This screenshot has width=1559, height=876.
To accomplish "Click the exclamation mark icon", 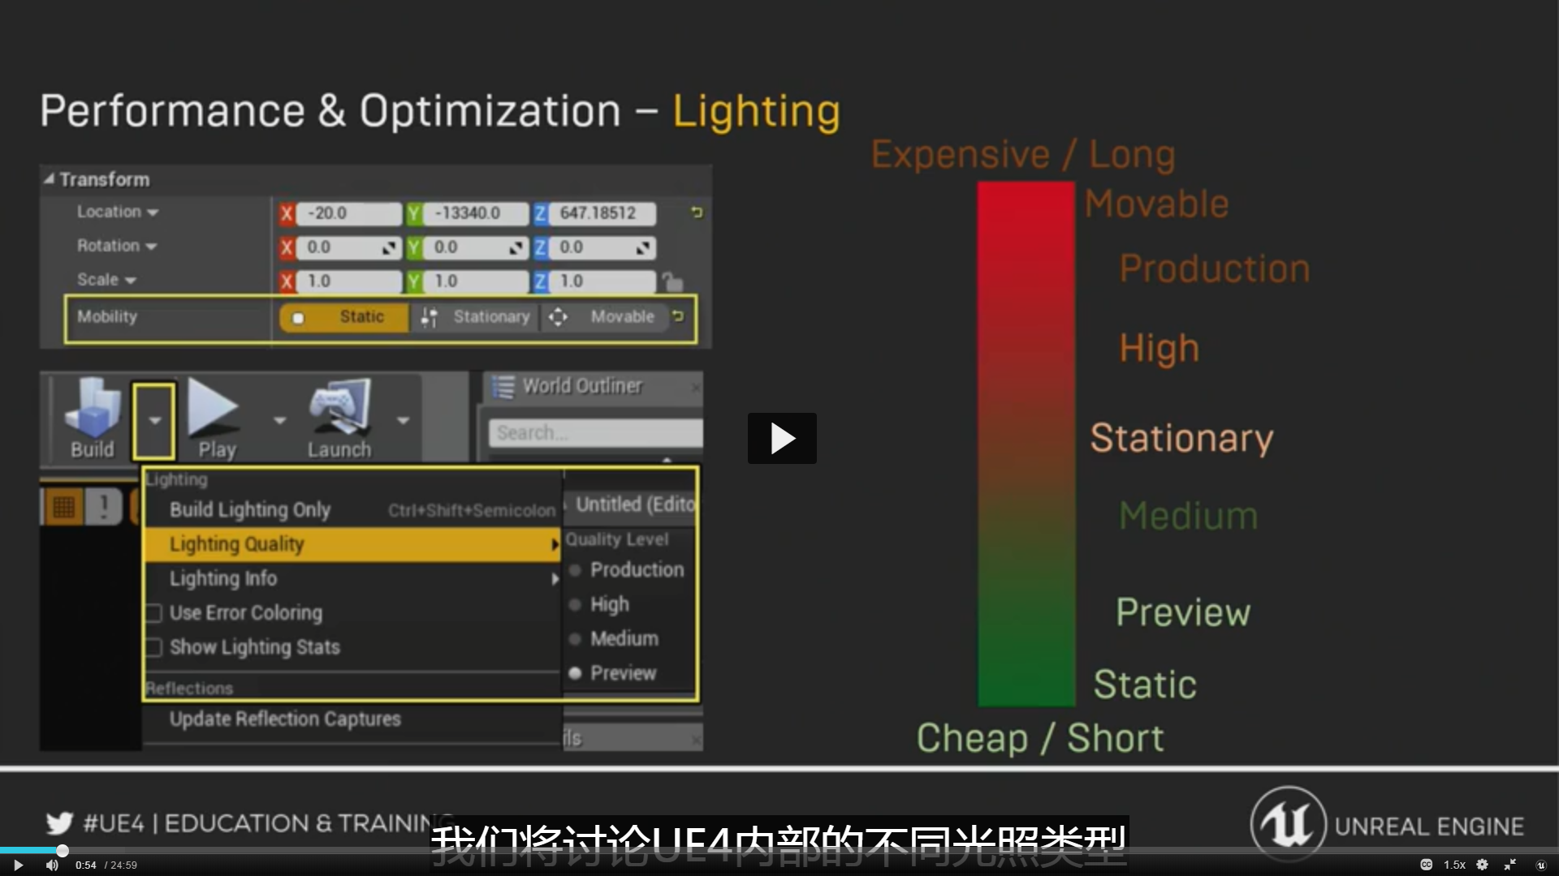I will pos(104,508).
